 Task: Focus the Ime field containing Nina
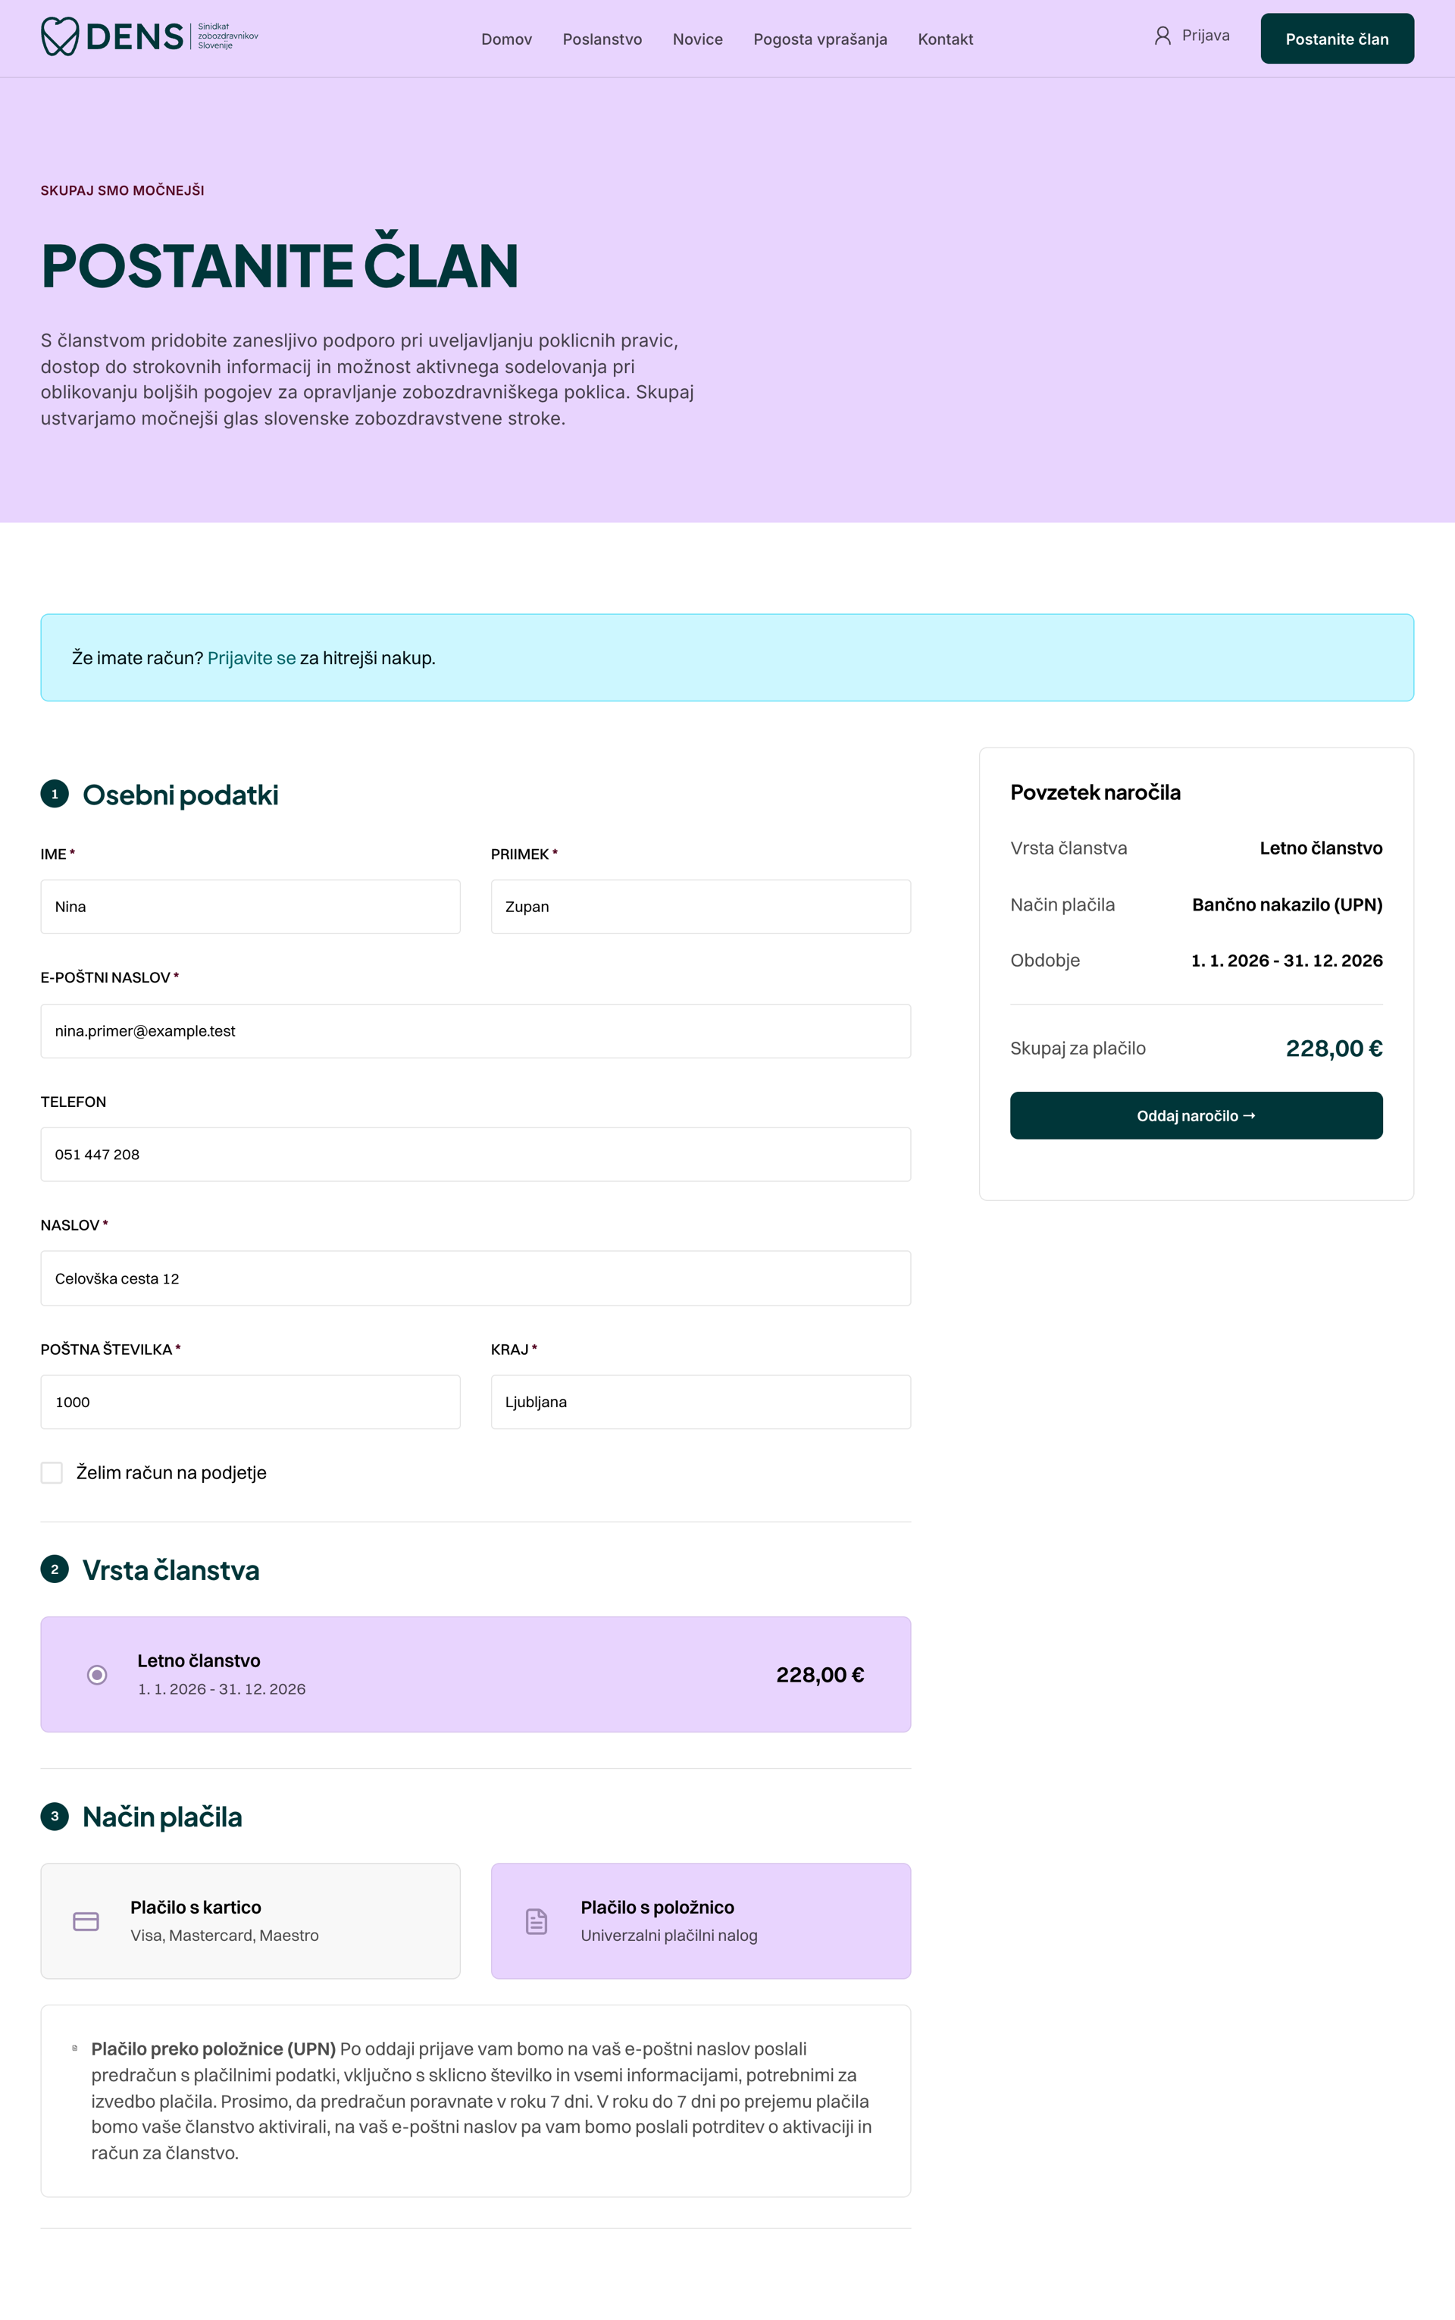250,906
